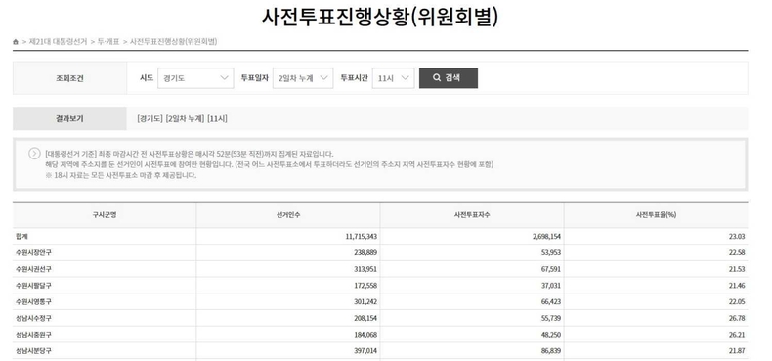Click voter count 301,242
This screenshot has height=361, width=772.
[x=365, y=302]
